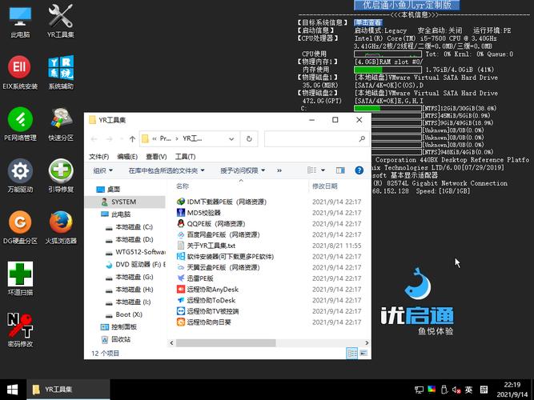Select 百度网盘PE版 item
534x400 pixels.
point(219,234)
